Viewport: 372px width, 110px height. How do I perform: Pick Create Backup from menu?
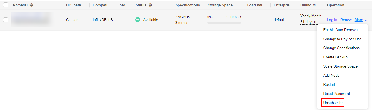(x=335, y=57)
